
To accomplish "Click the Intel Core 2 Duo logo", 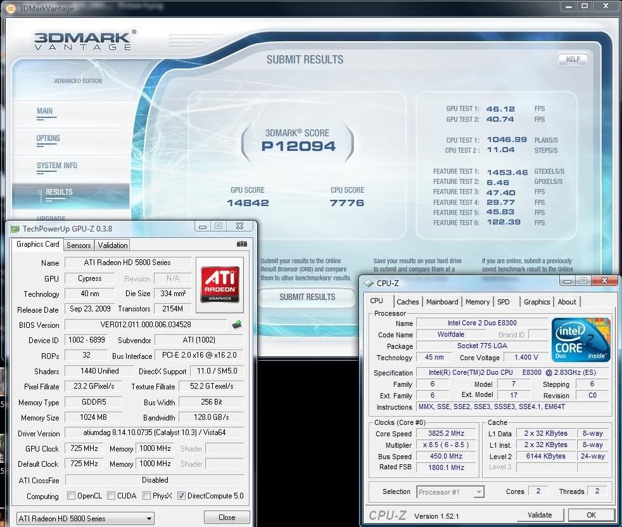I will [581, 340].
